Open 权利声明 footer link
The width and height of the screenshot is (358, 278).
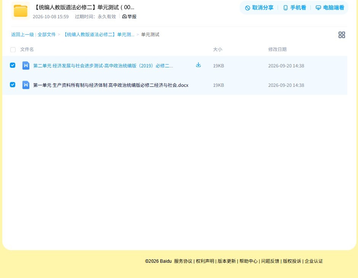click(205, 261)
